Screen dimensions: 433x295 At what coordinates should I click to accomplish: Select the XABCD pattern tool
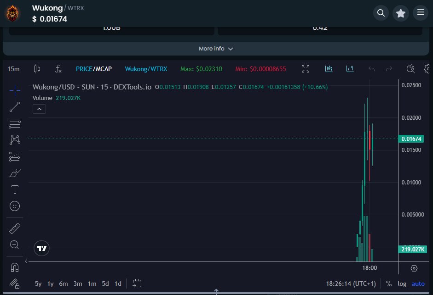tap(15, 140)
